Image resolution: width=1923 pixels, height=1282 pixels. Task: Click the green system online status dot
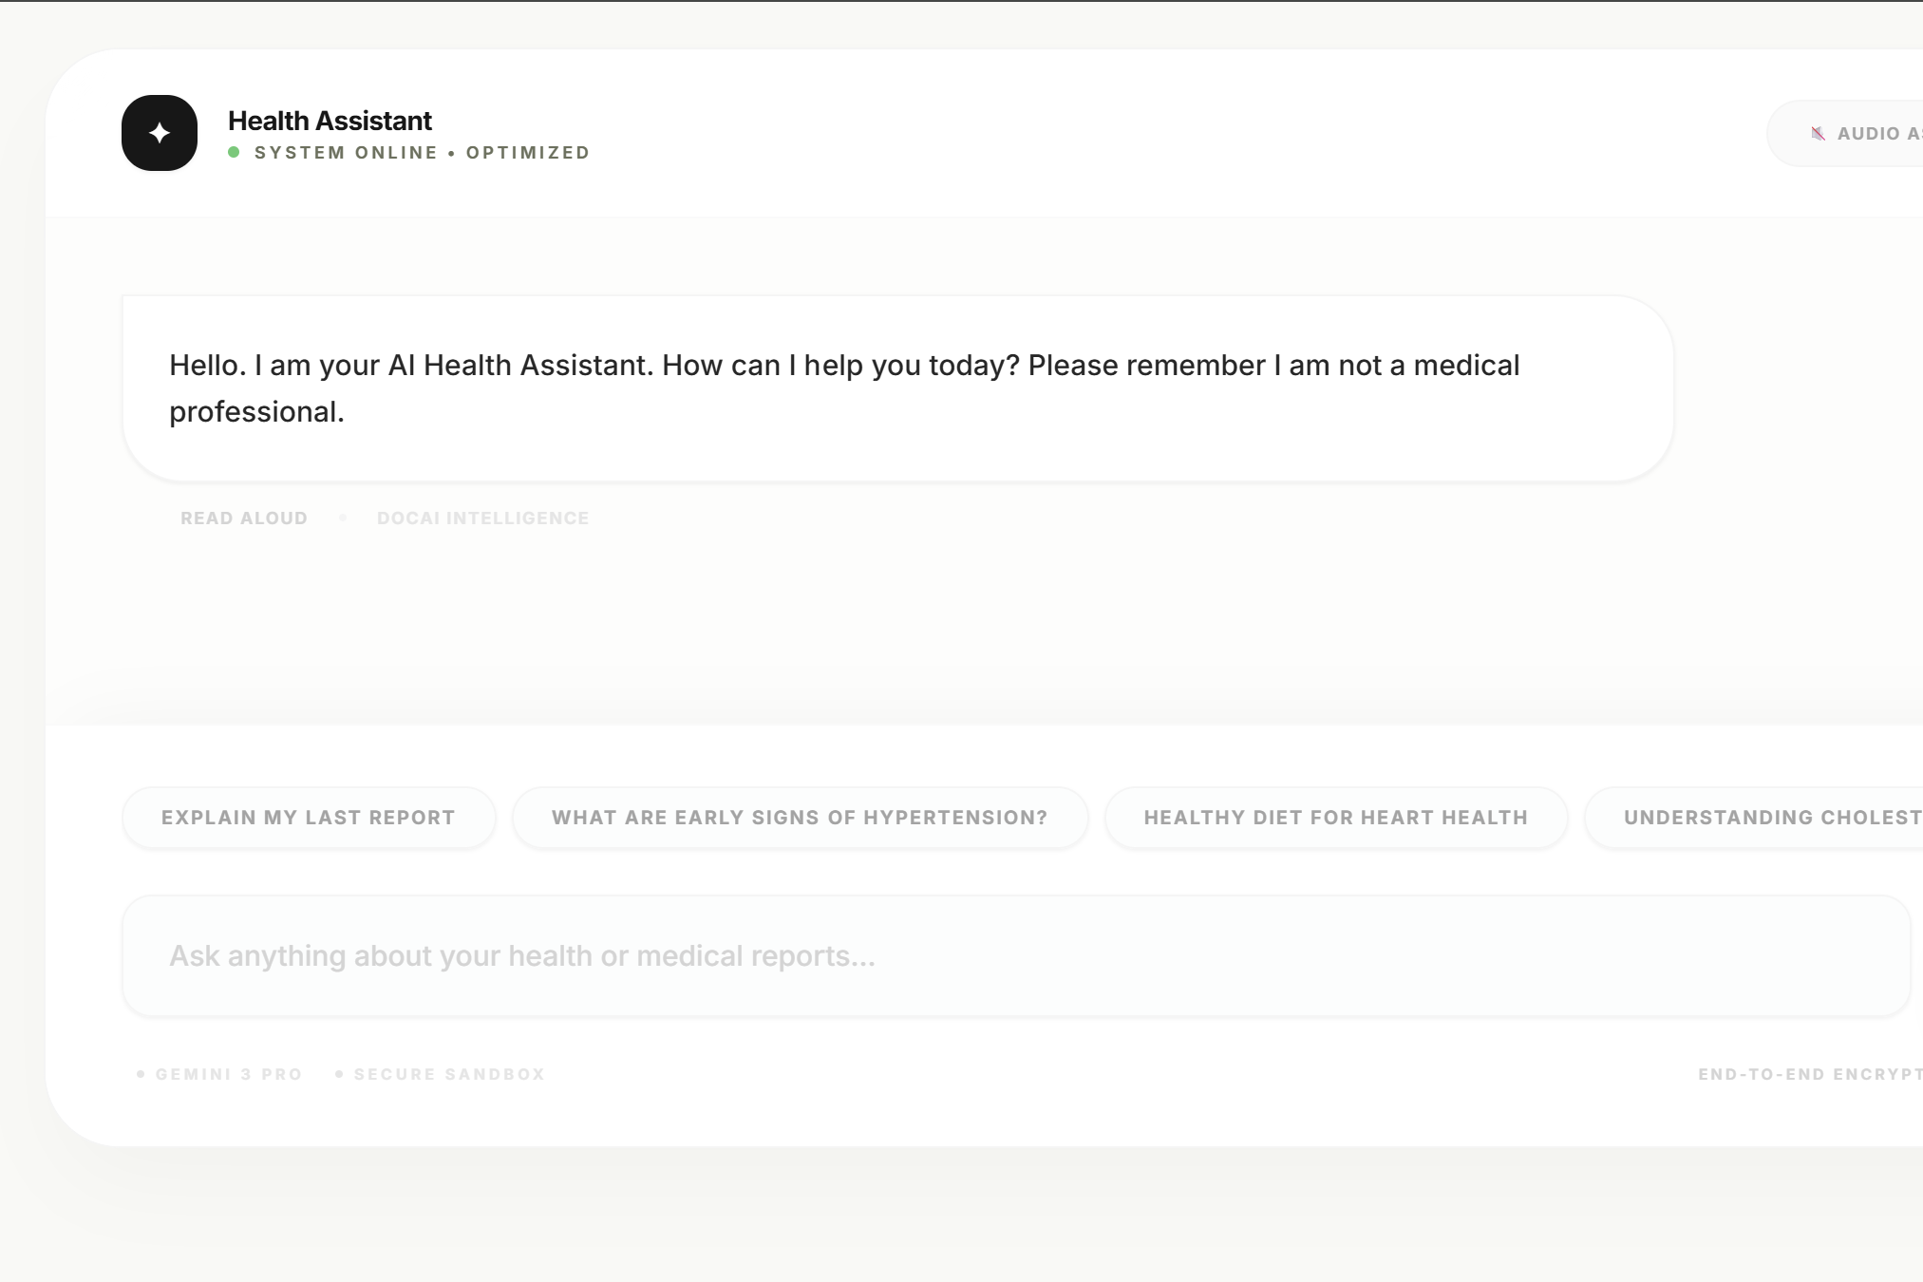(234, 152)
